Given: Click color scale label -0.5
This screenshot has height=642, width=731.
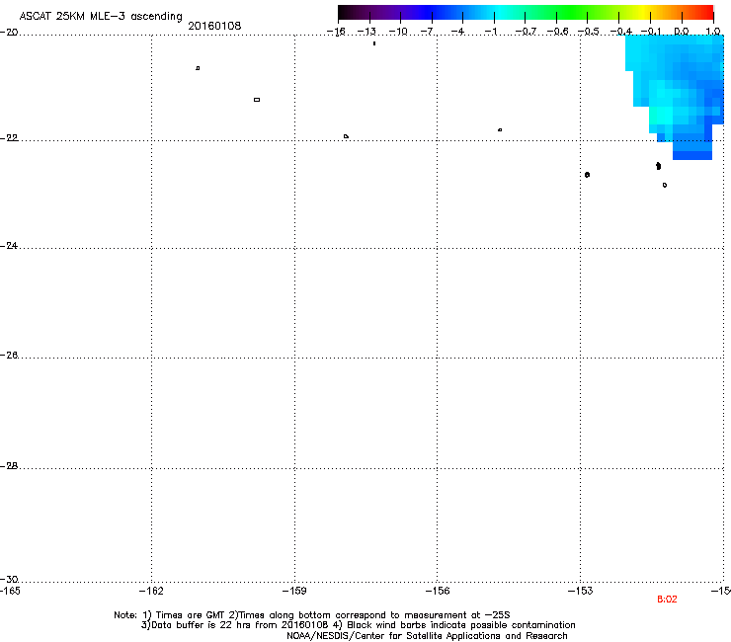Looking at the screenshot, I should point(589,32).
